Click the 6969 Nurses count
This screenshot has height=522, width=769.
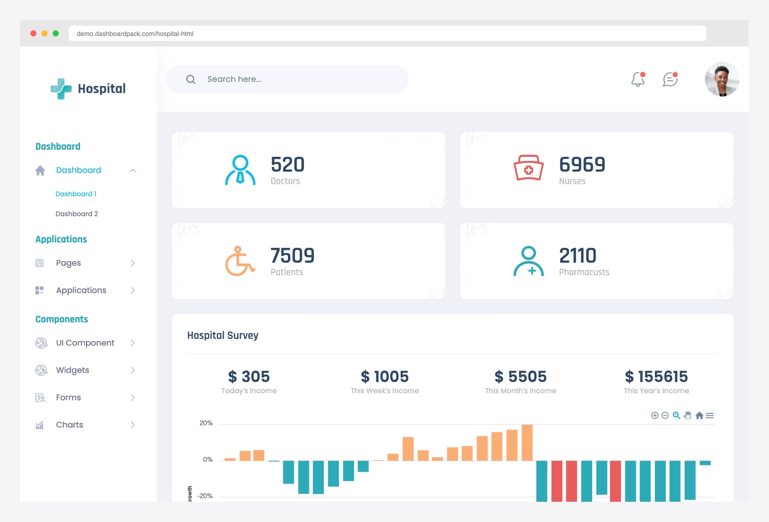click(x=582, y=164)
